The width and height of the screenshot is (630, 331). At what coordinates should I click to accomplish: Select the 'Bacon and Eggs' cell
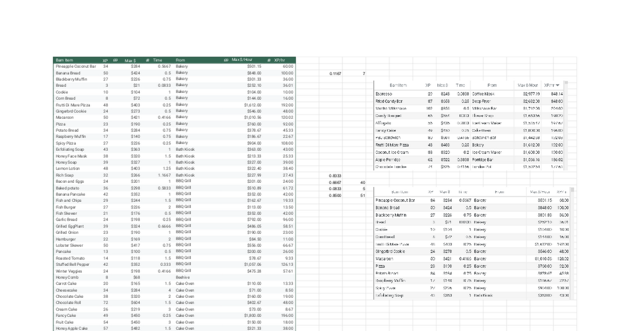[69, 181]
